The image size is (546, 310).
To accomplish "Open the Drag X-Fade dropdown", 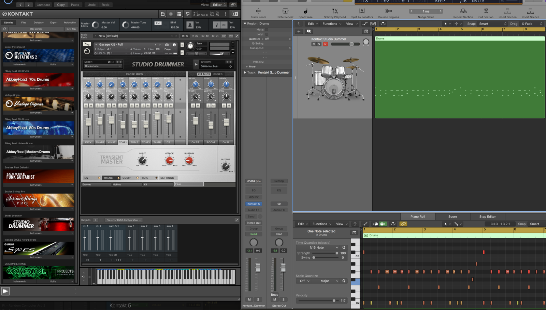I will pyautogui.click(x=532, y=24).
